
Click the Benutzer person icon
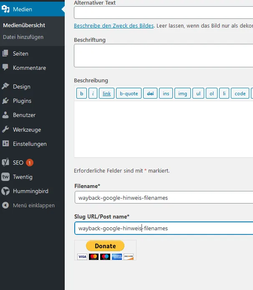click(5, 115)
